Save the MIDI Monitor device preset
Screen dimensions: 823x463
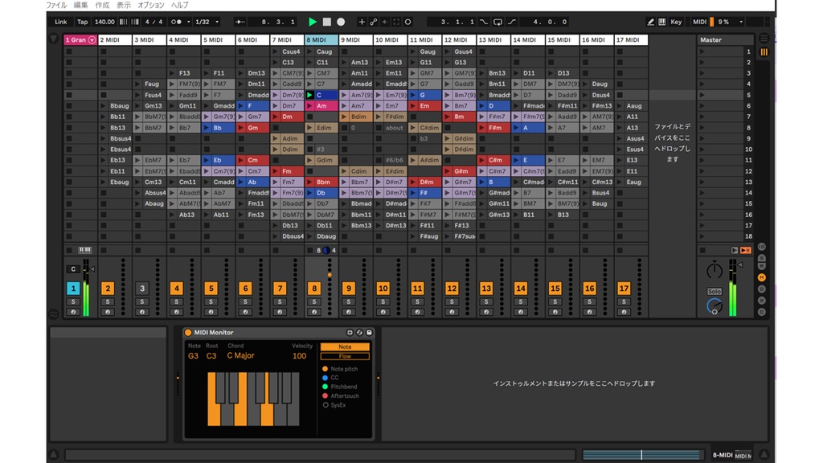click(x=368, y=332)
